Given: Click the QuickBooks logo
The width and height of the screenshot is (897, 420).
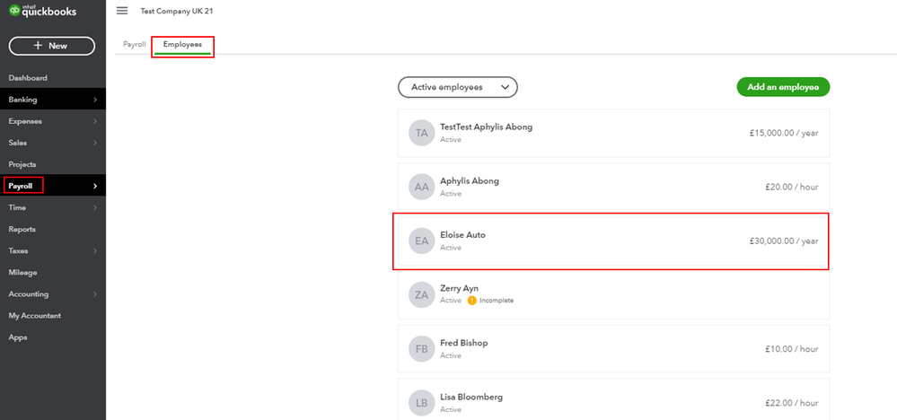Looking at the screenshot, I should click(x=42, y=11).
